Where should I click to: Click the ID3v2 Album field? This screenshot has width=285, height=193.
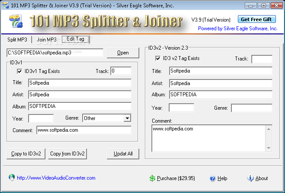tap(221, 95)
